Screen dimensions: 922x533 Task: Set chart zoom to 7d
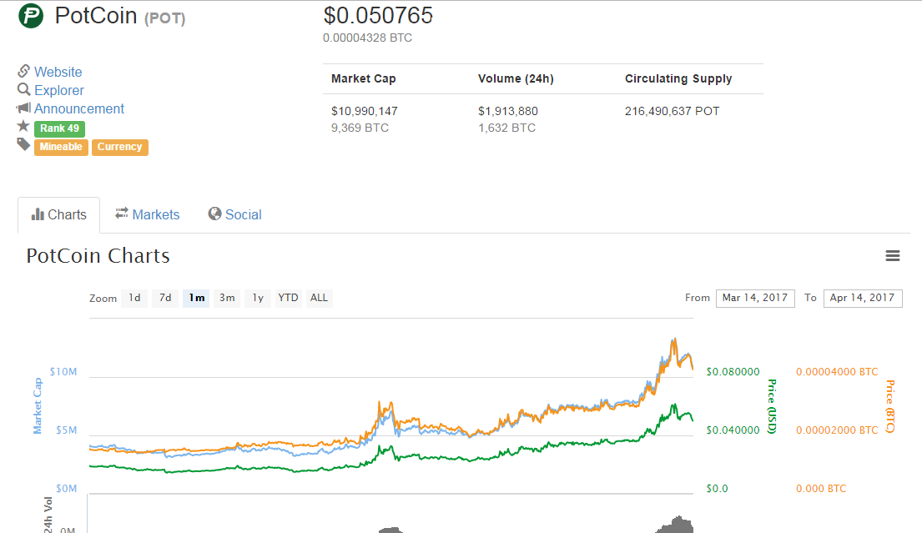tap(165, 298)
